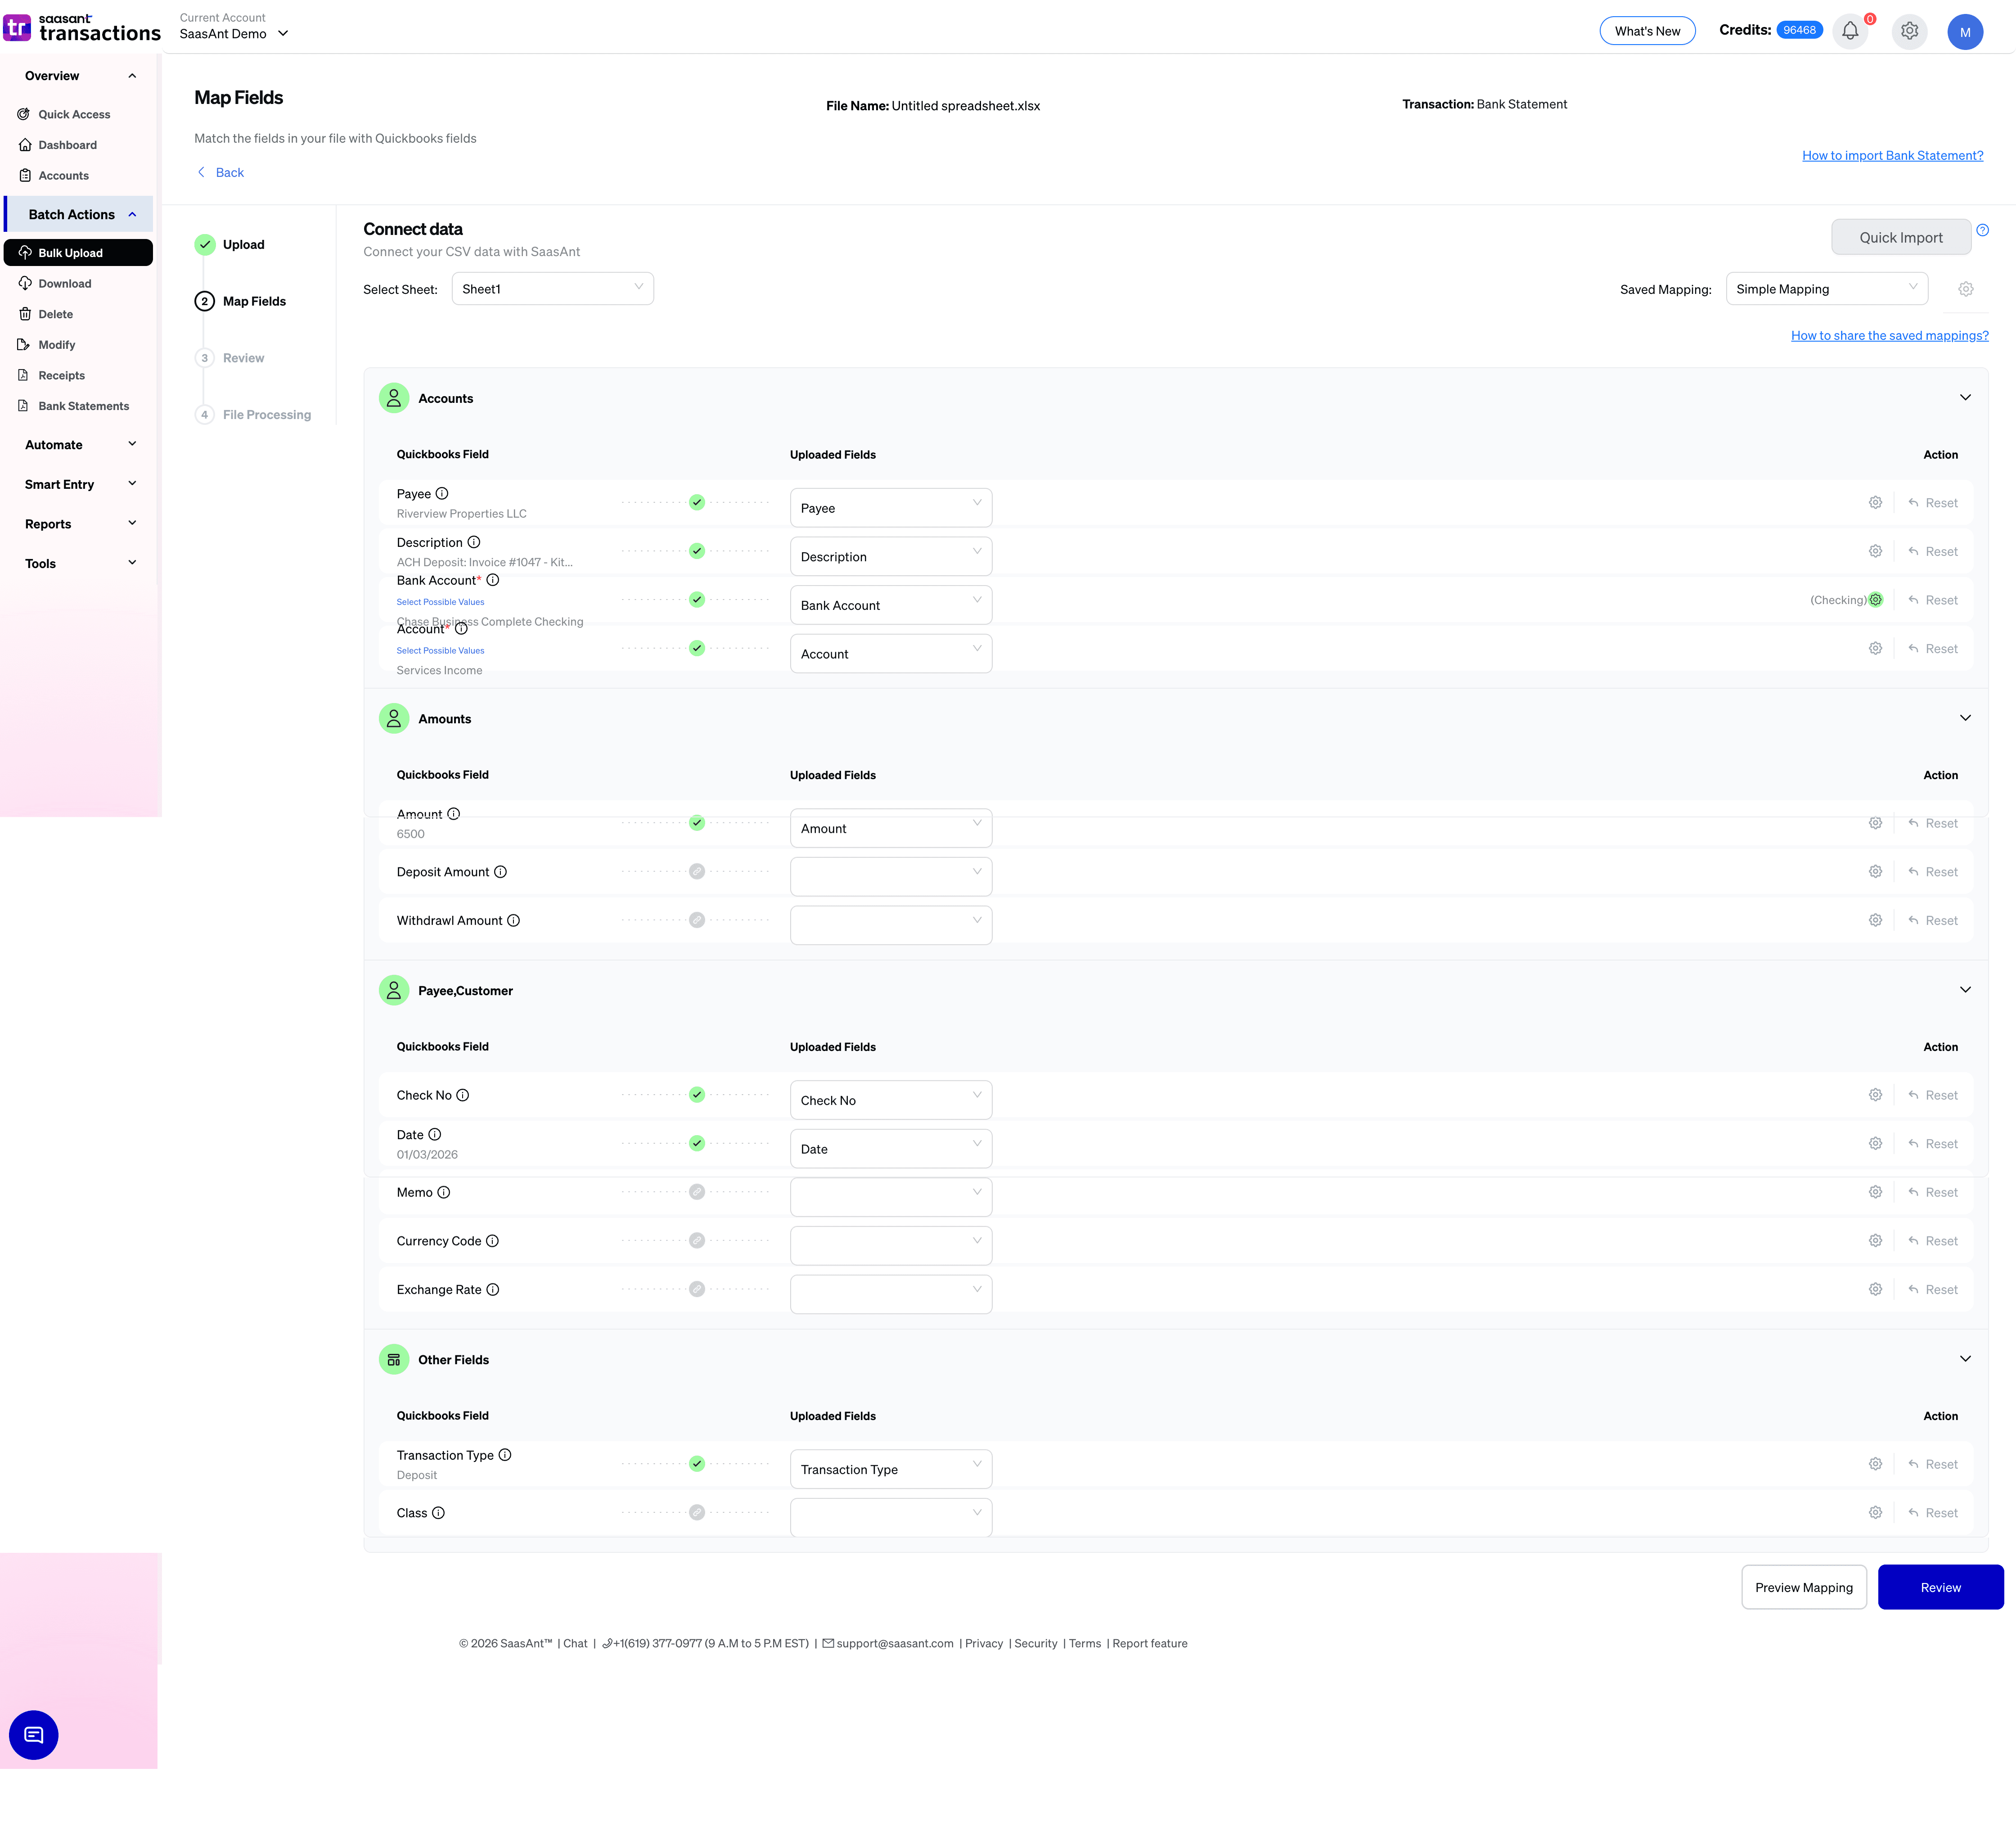Click the Delete icon in the sidebar
The image size is (2016, 1822).
click(x=26, y=314)
